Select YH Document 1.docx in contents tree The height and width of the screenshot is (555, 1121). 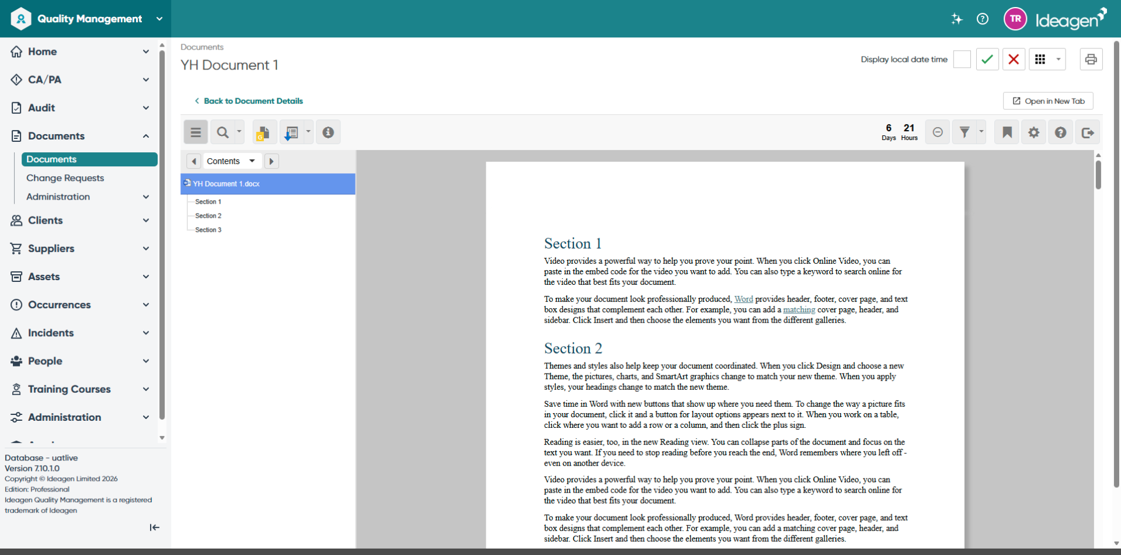pos(268,184)
